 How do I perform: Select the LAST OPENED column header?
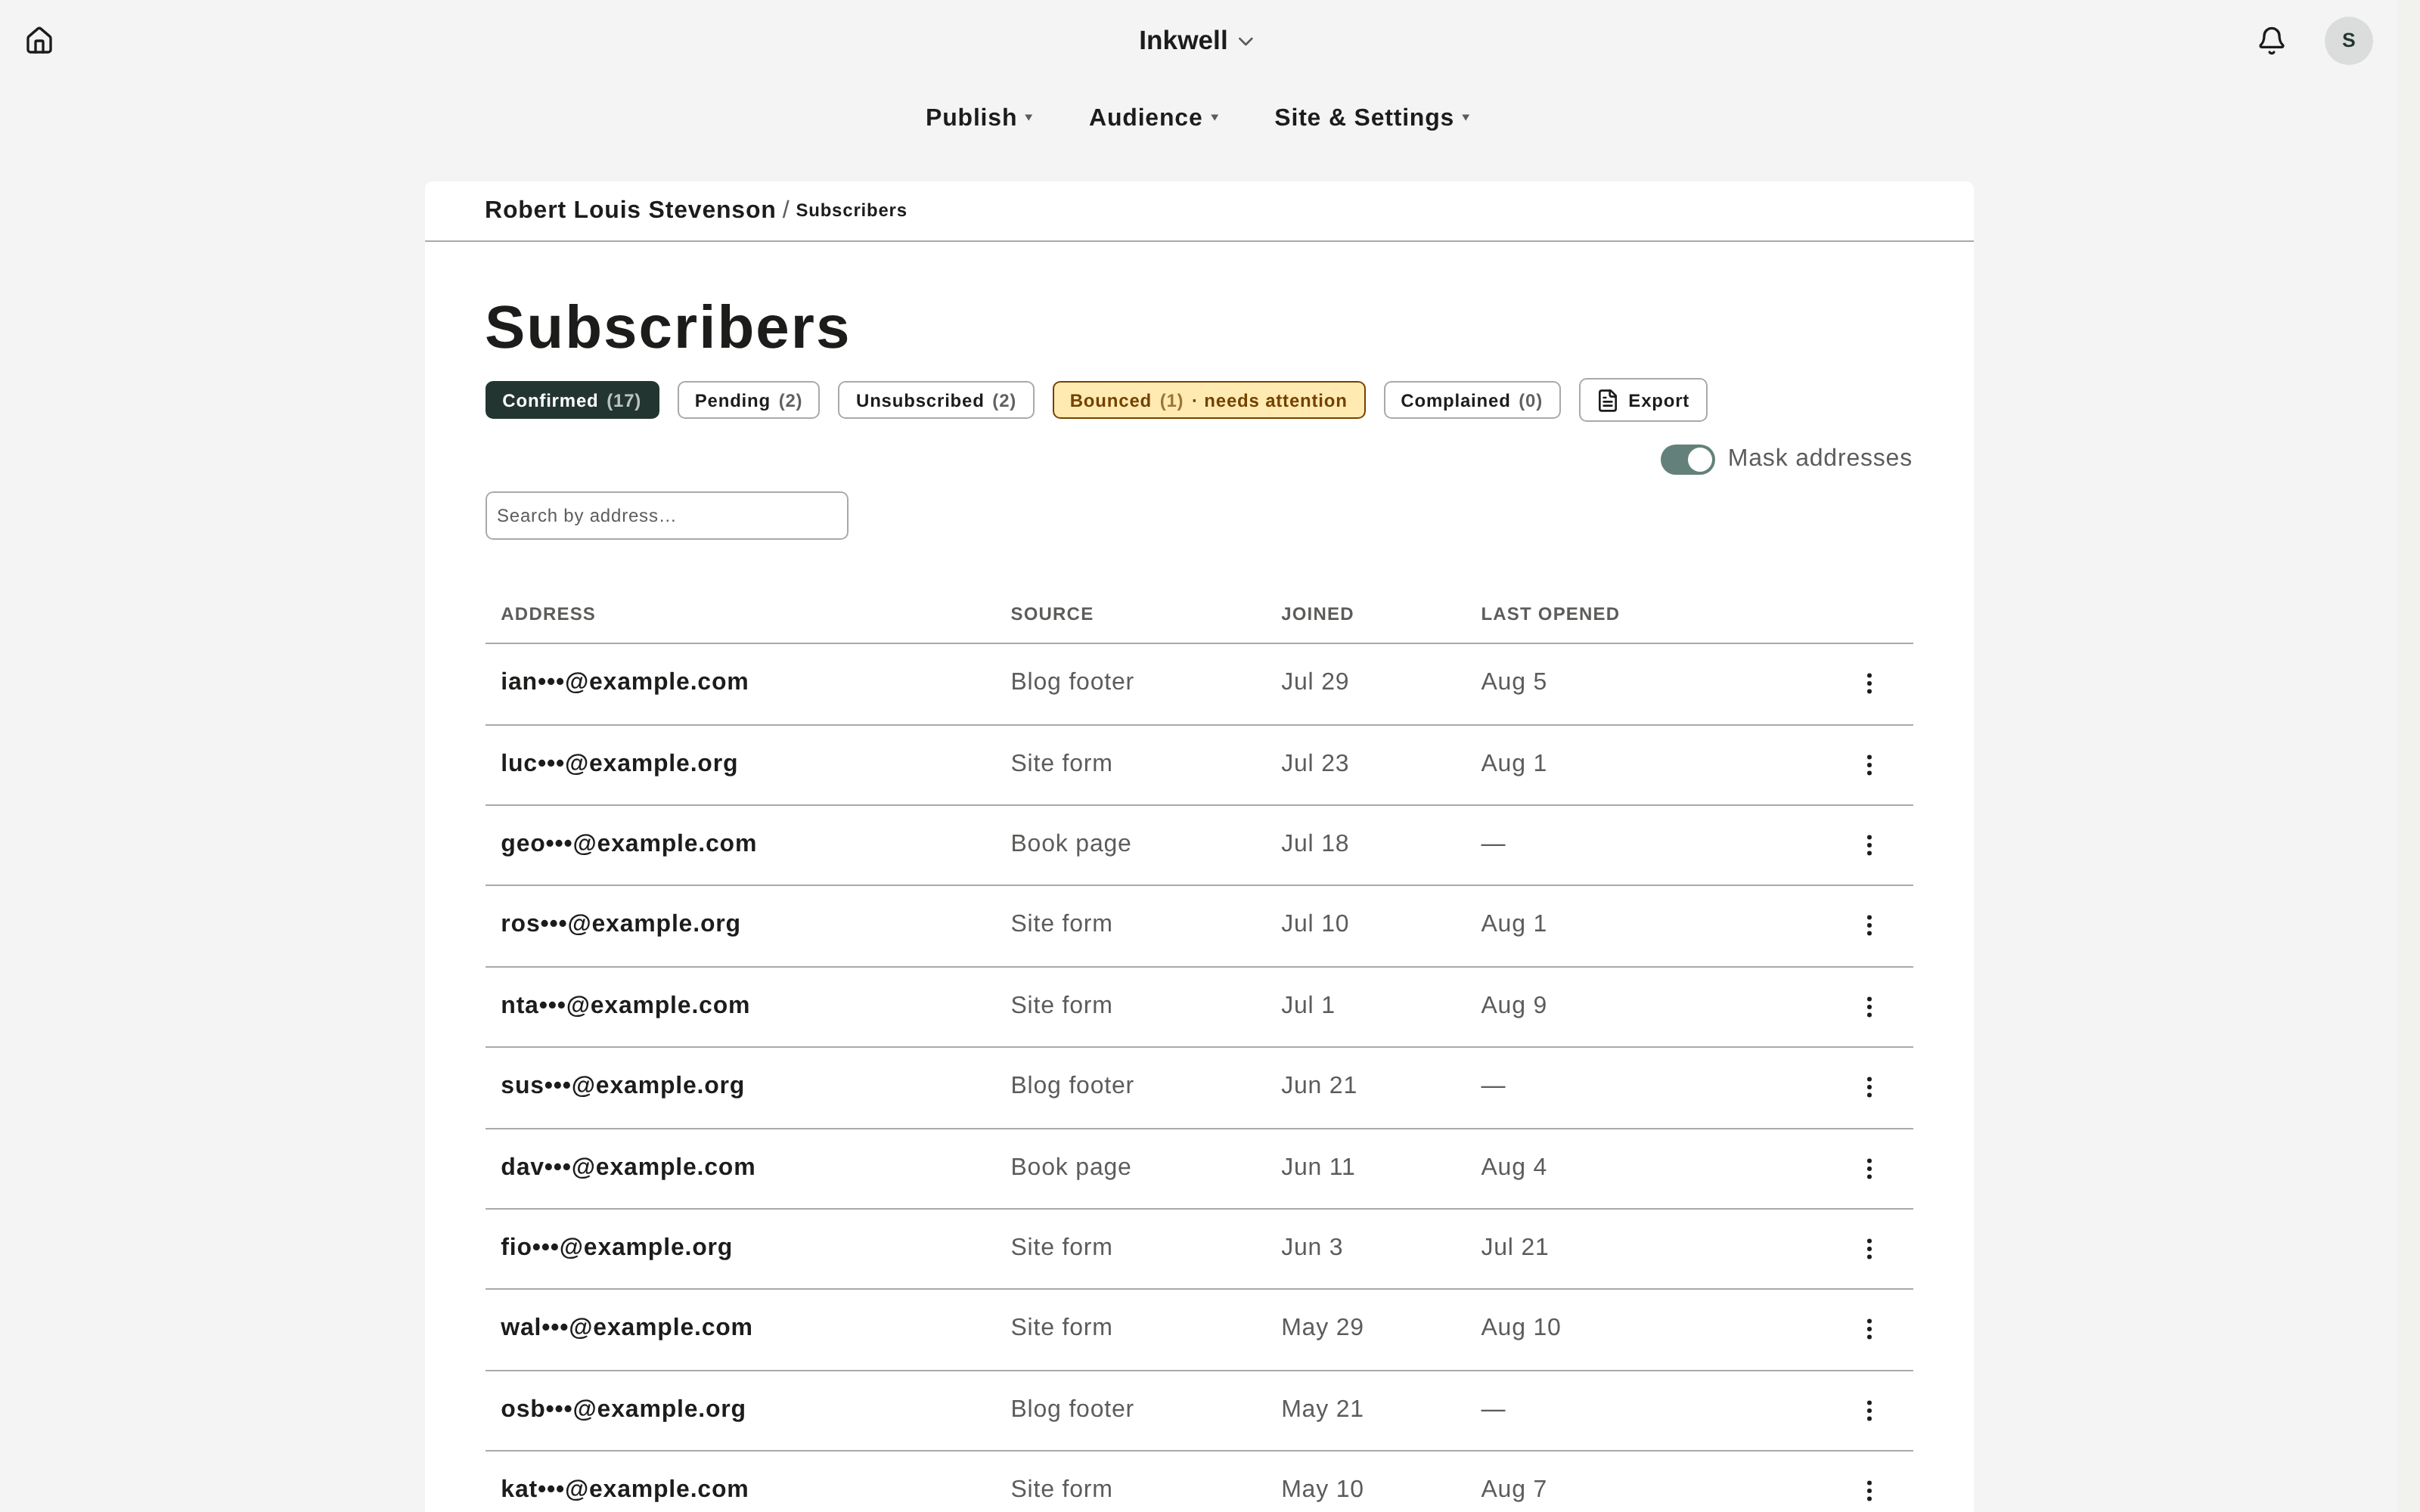1549,614
